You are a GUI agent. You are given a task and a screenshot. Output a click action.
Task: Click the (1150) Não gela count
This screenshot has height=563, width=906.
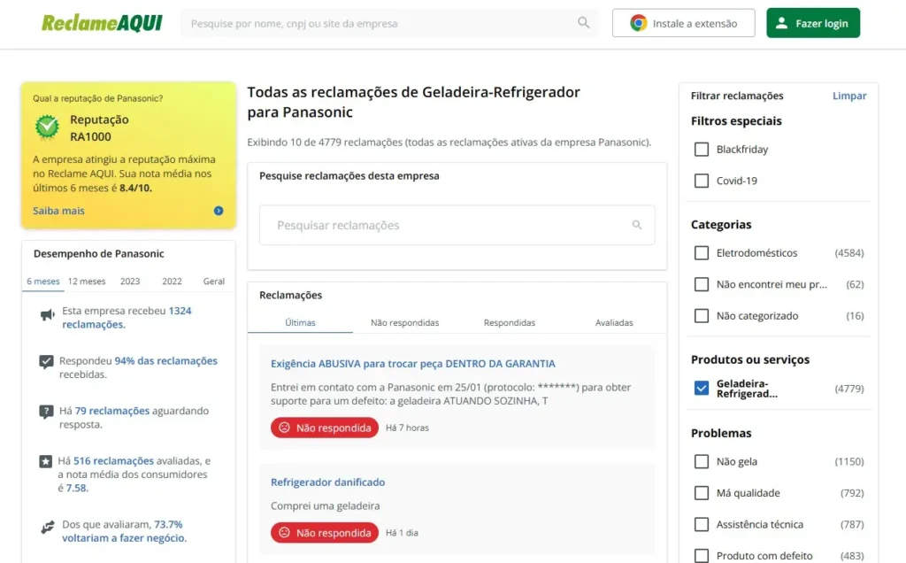pyautogui.click(x=849, y=462)
